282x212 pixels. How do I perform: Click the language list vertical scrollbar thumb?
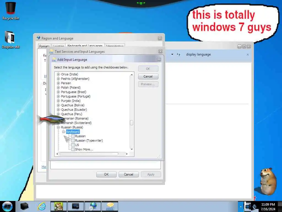tap(131, 123)
